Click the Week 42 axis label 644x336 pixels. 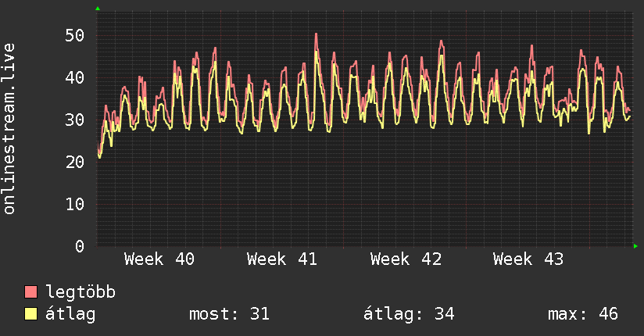click(x=406, y=259)
